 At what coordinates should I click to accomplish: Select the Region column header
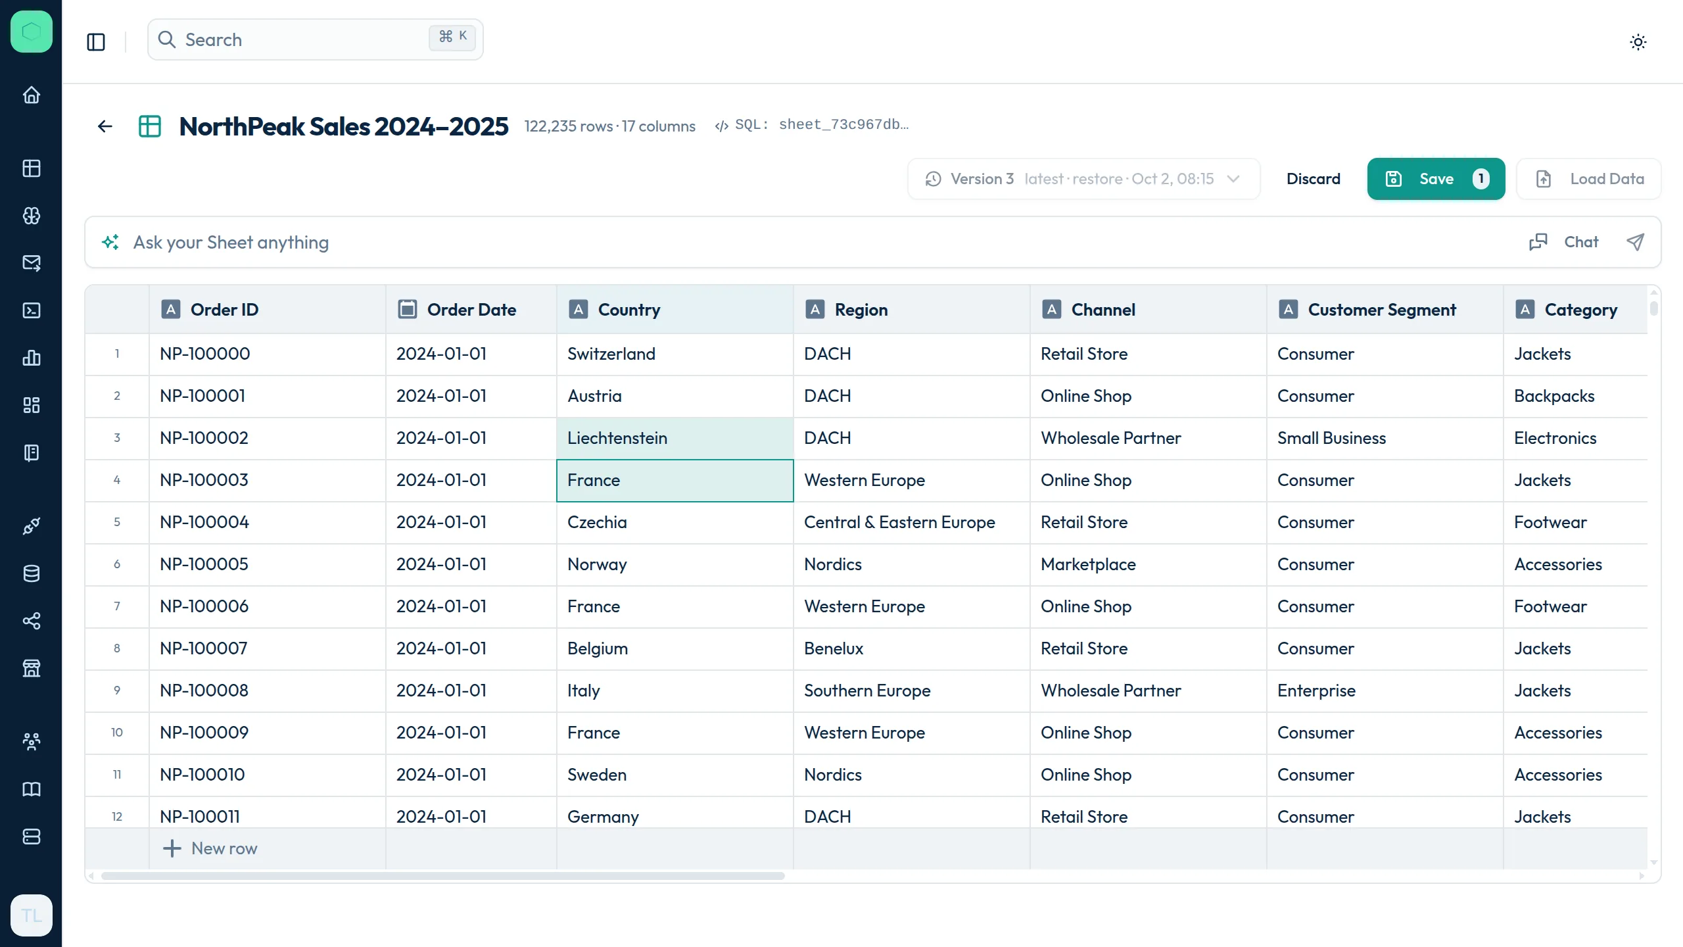(x=912, y=309)
